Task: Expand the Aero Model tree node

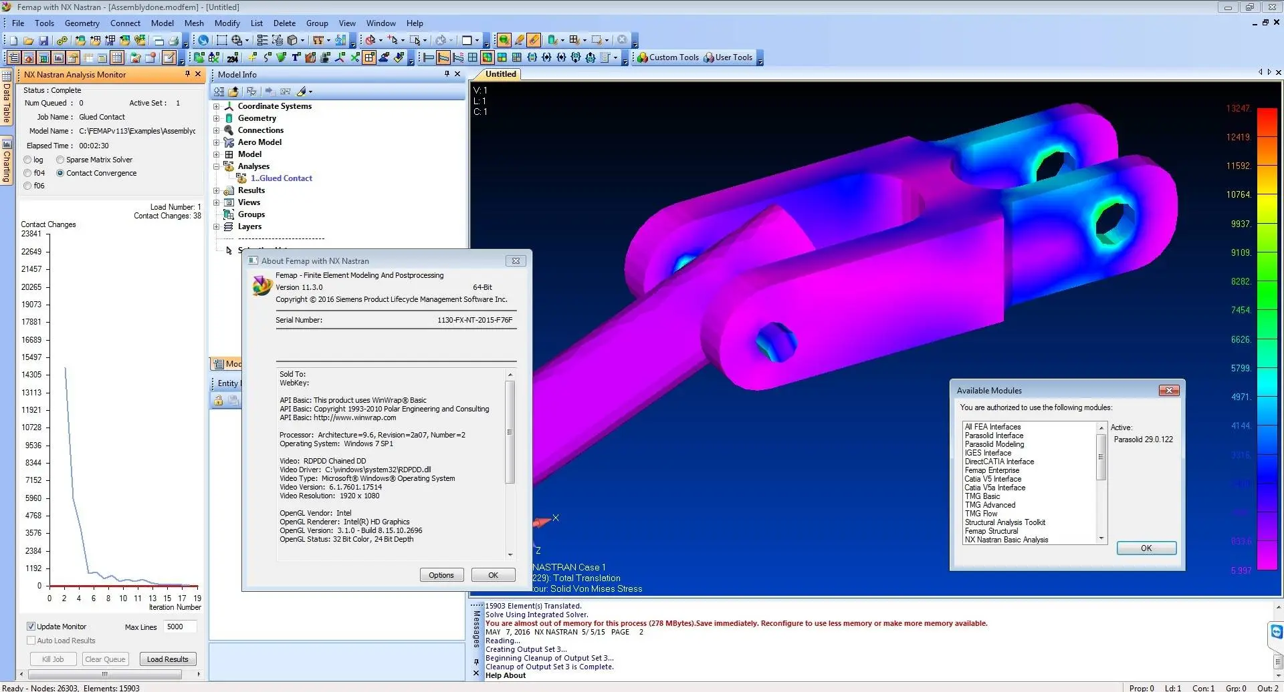Action: tap(216, 142)
